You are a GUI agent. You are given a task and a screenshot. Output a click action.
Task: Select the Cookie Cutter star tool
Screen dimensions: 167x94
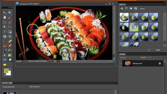coord(5,37)
